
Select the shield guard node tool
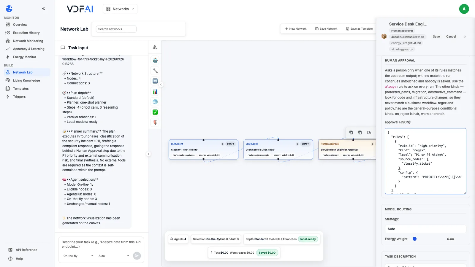[x=155, y=122]
